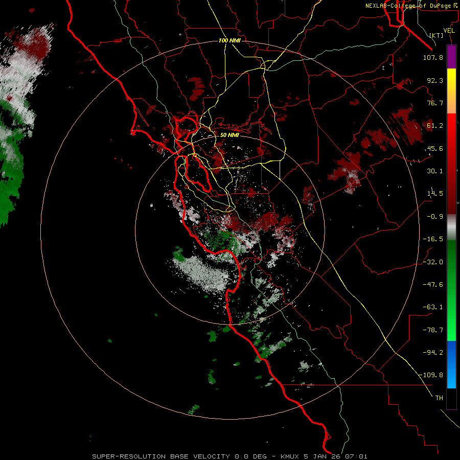The width and height of the screenshot is (460, 460).
Task: Click the -16.5 velocity scale value
Action: (433, 239)
